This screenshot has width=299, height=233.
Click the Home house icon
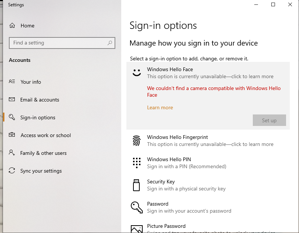pyautogui.click(x=12, y=26)
